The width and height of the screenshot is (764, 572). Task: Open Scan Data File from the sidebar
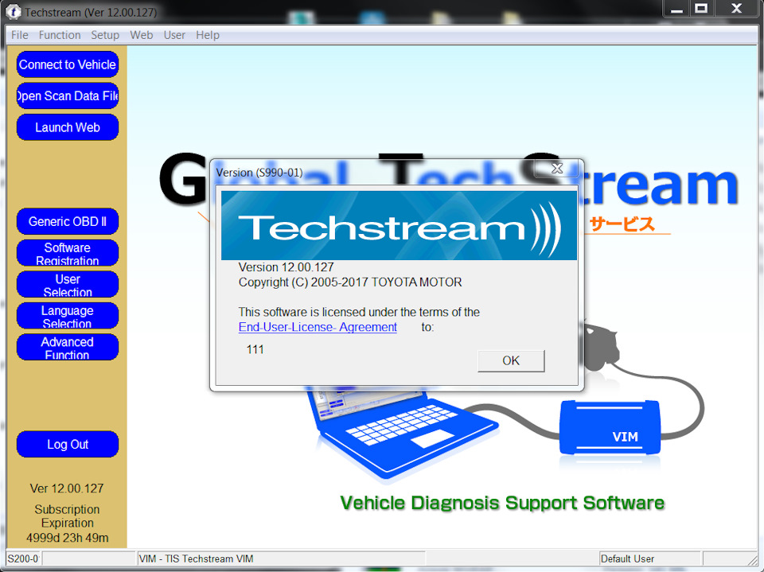[x=67, y=96]
